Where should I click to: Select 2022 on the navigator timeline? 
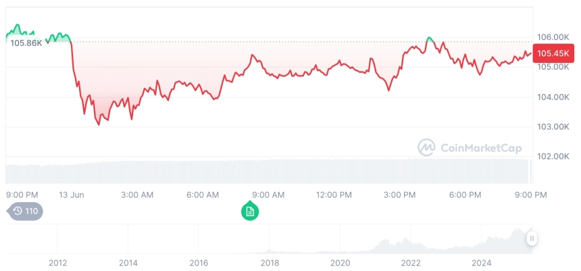[x=411, y=262]
